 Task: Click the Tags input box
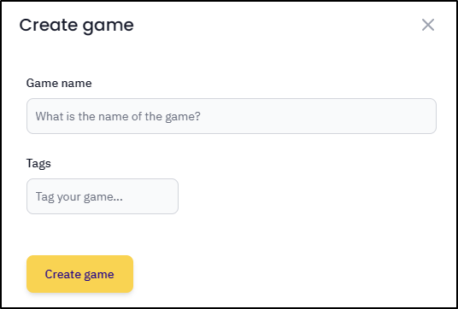(103, 196)
